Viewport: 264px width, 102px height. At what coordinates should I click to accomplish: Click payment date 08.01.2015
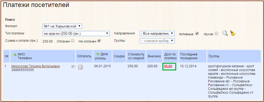point(102,66)
